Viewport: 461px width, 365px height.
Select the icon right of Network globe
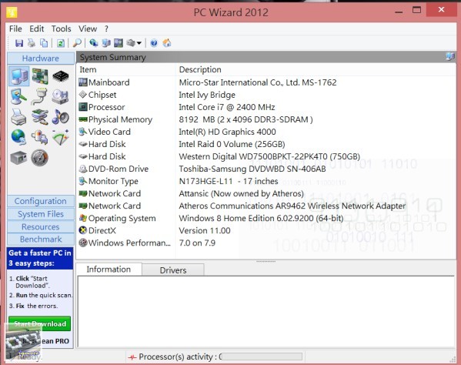40,137
